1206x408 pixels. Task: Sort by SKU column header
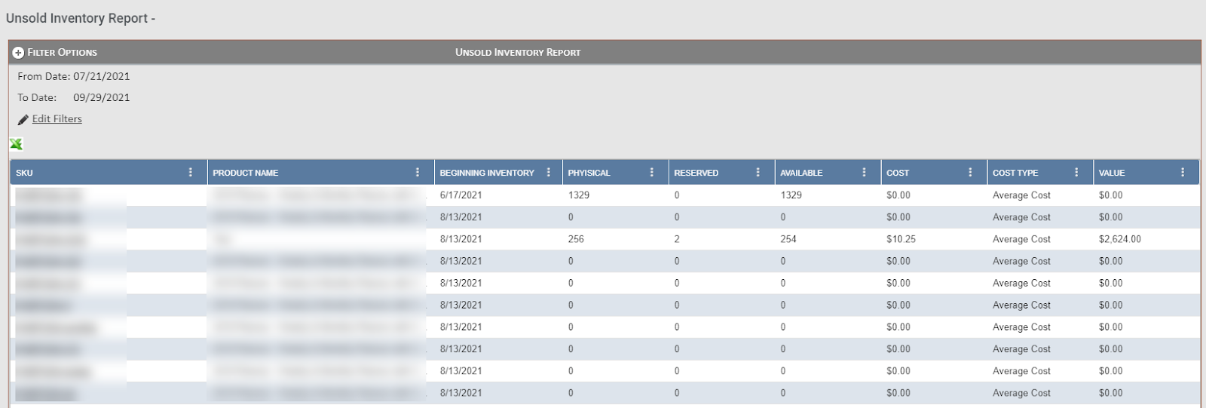(25, 173)
